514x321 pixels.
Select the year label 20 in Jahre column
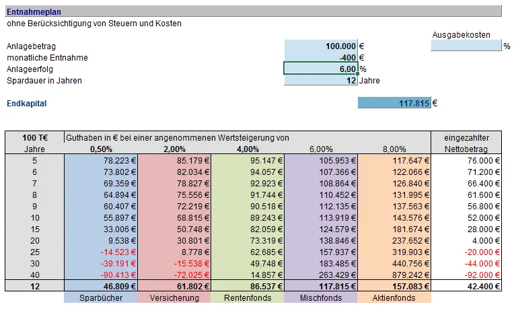coord(35,241)
